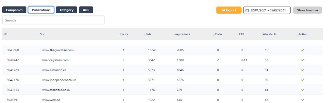Sort table by Winrate % column
This screenshot has width=328, height=103.
pyautogui.click(x=268, y=34)
